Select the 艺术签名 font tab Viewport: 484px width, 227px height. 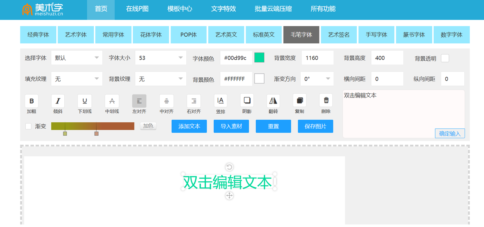(x=339, y=35)
